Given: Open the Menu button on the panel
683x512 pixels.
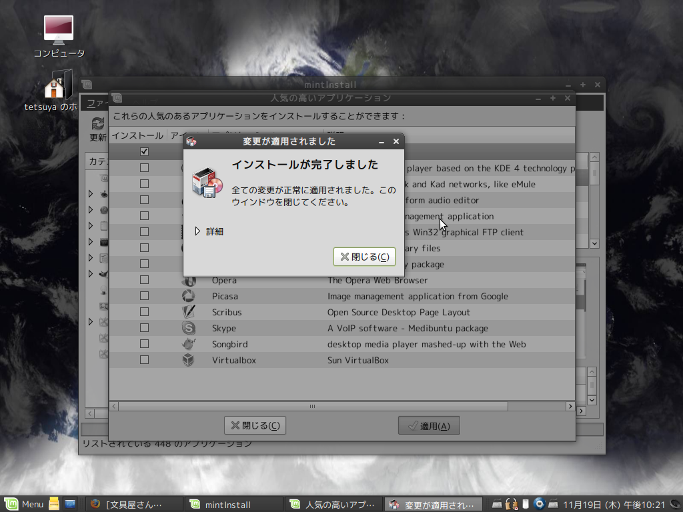Looking at the screenshot, I should (25, 504).
